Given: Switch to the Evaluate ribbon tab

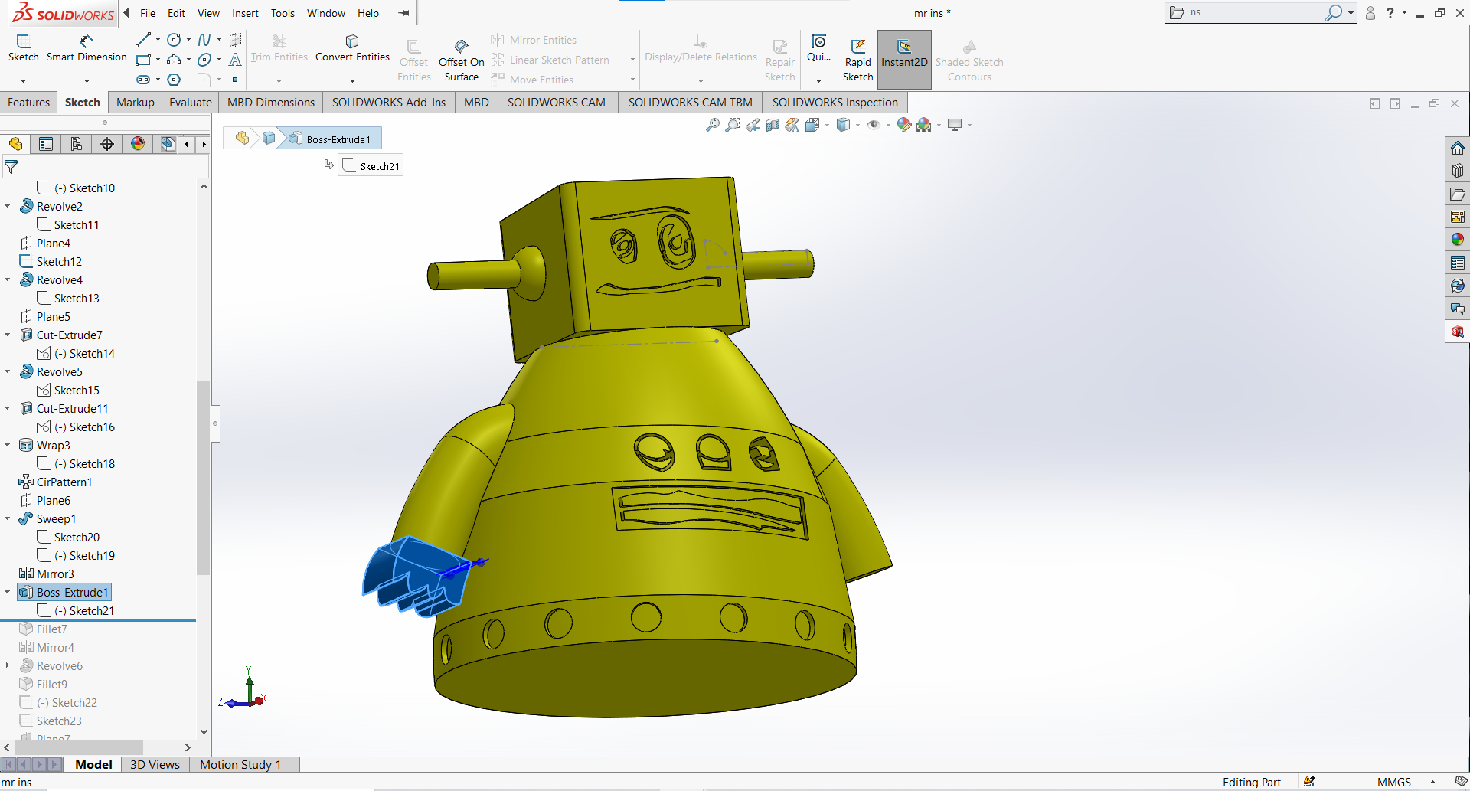Looking at the screenshot, I should click(190, 102).
